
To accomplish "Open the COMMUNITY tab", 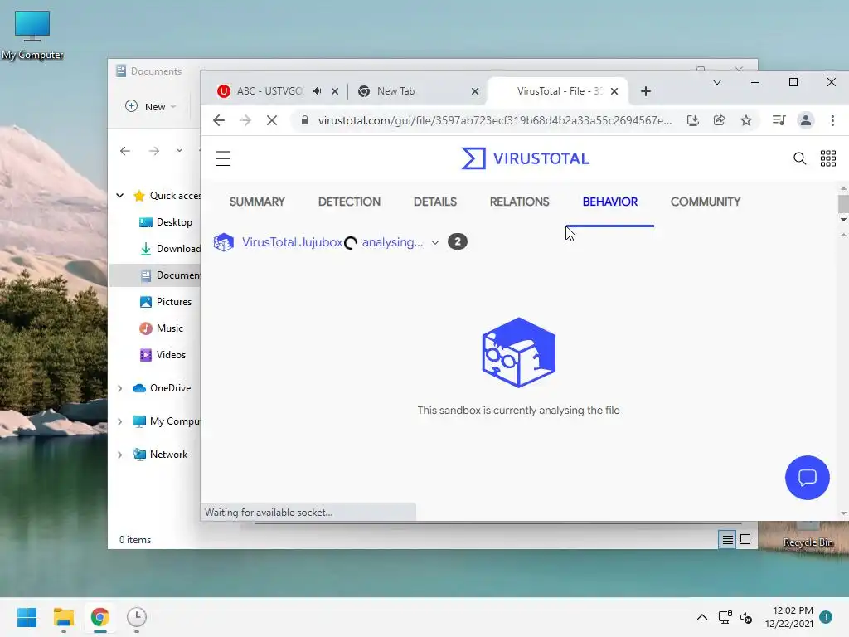I will click(706, 202).
